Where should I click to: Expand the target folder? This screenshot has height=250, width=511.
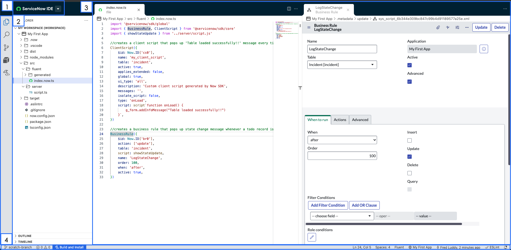(x=21, y=98)
